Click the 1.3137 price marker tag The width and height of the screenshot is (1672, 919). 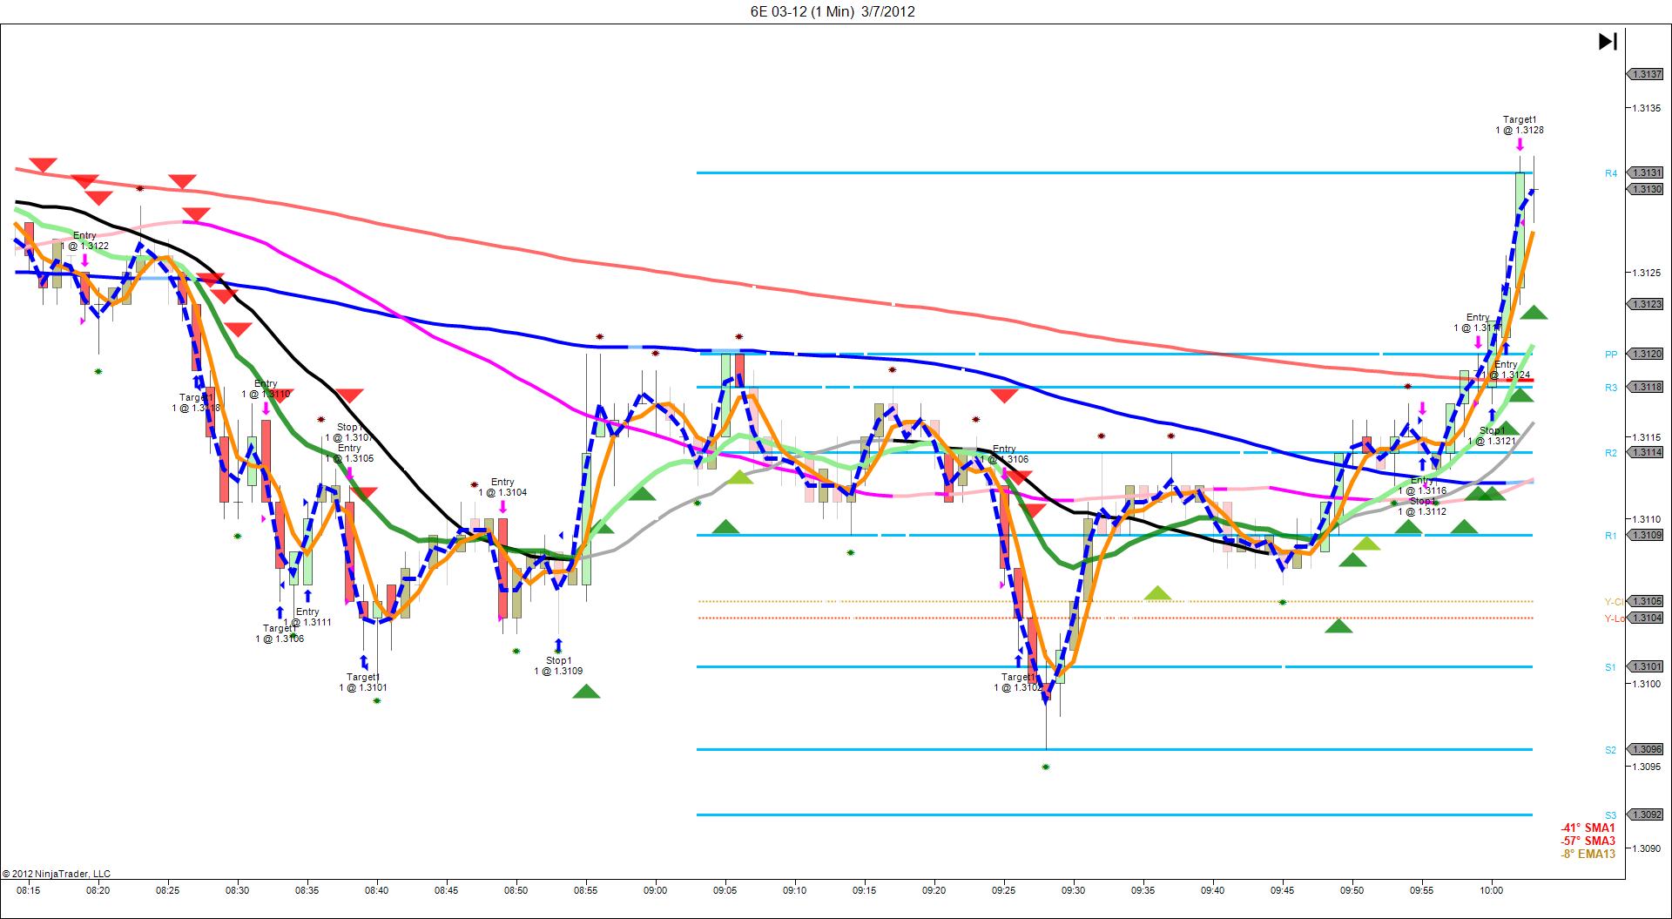(1647, 75)
